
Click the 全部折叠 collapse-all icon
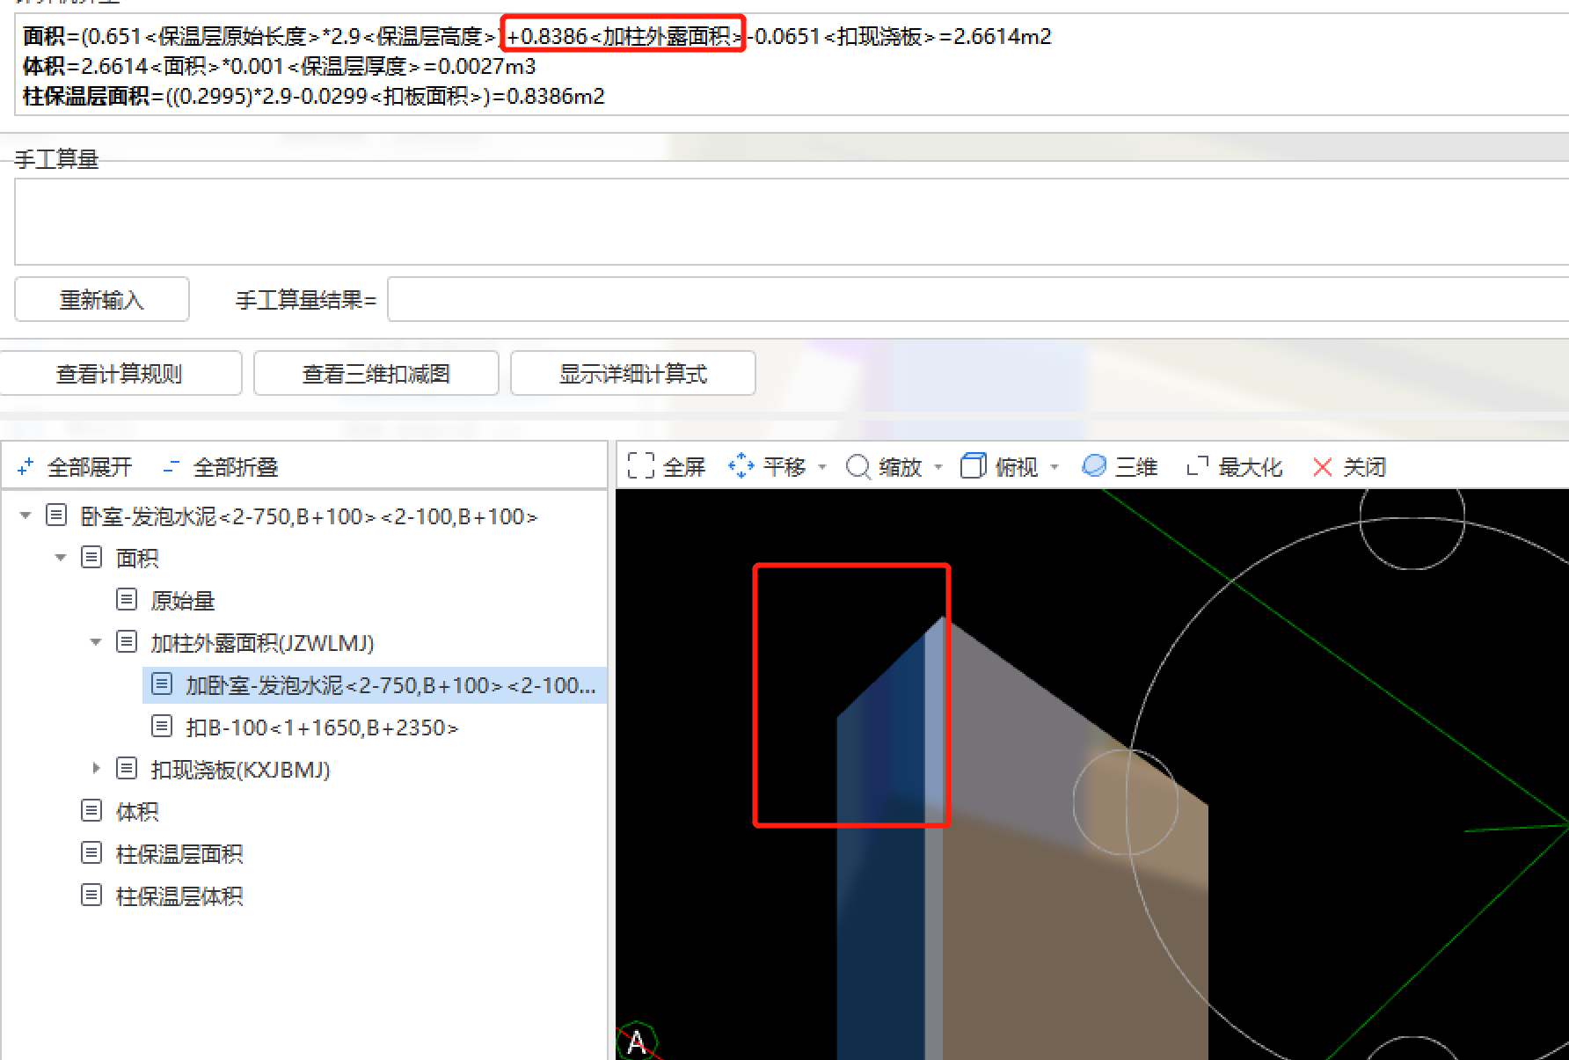[171, 466]
